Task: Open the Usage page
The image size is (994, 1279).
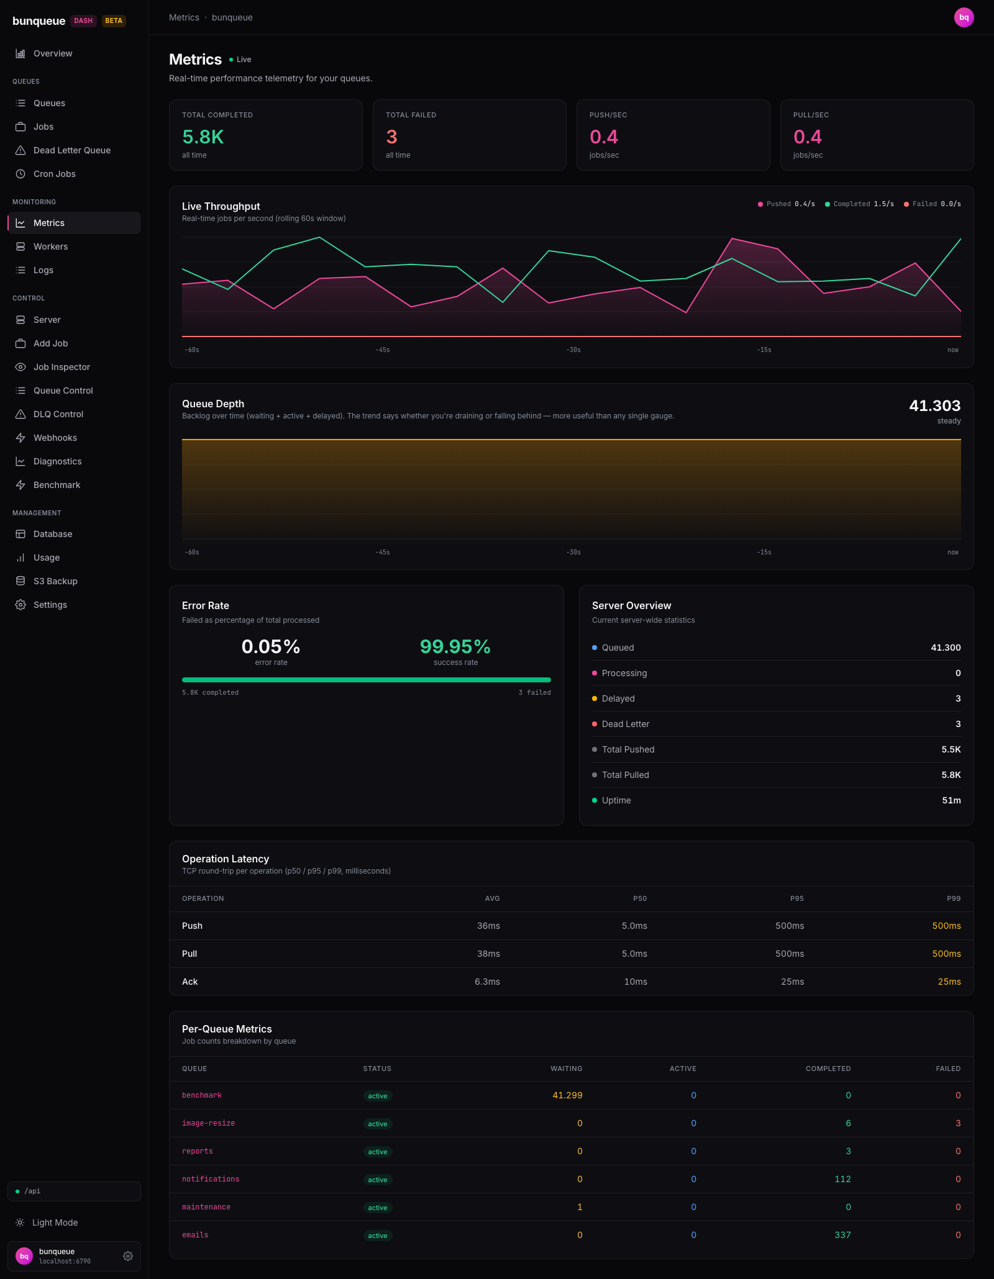Action: pyautogui.click(x=74, y=558)
